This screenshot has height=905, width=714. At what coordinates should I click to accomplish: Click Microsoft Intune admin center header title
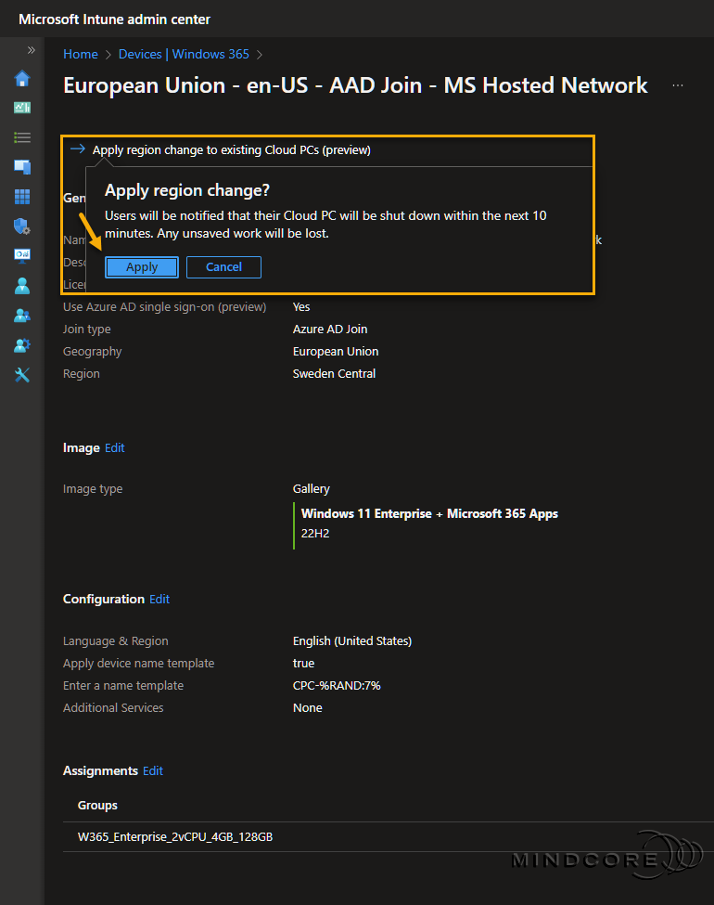coord(115,19)
